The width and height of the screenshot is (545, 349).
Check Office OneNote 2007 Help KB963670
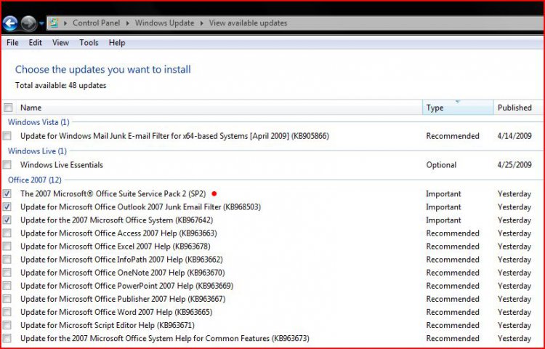coord(7,273)
